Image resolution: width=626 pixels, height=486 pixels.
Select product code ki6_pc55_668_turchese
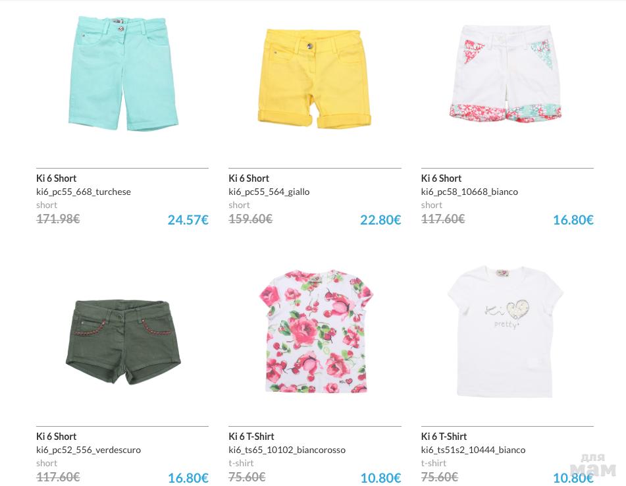(84, 192)
